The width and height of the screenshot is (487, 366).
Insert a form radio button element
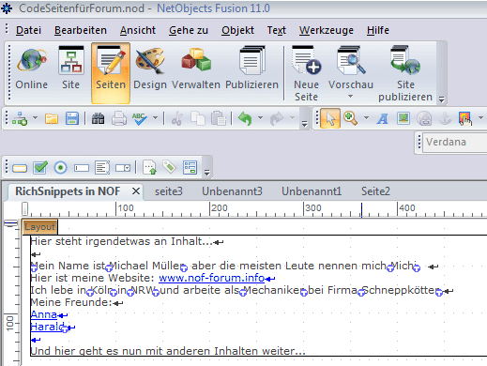tap(61, 168)
